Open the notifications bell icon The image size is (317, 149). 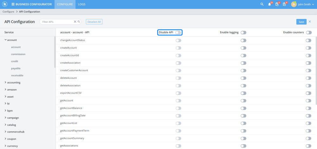point(269,4)
